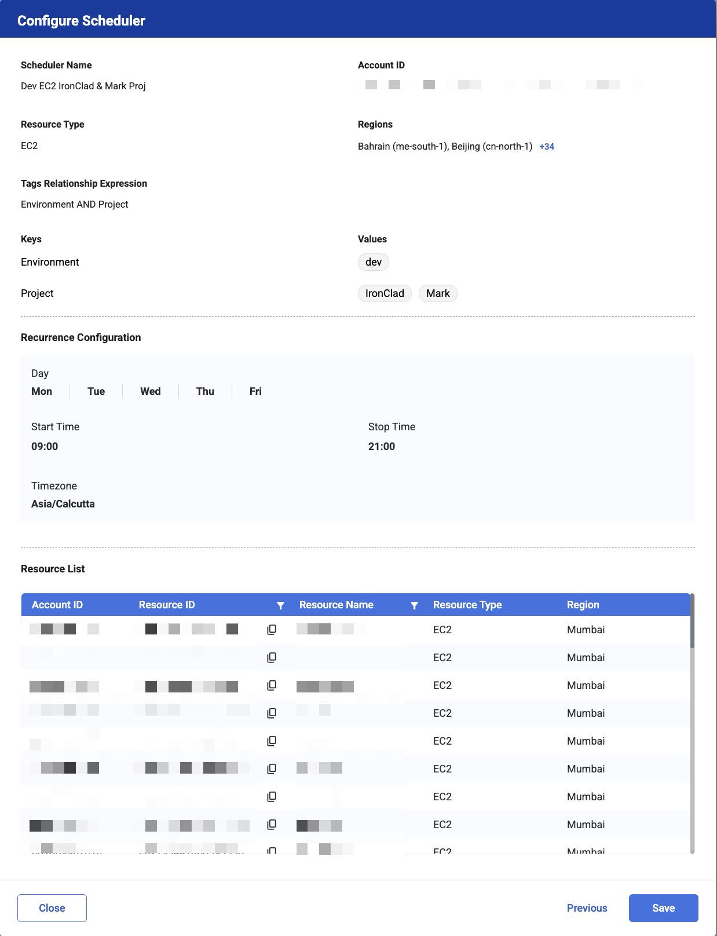The height and width of the screenshot is (936, 717).
Task: Click the Save button
Action: (663, 908)
